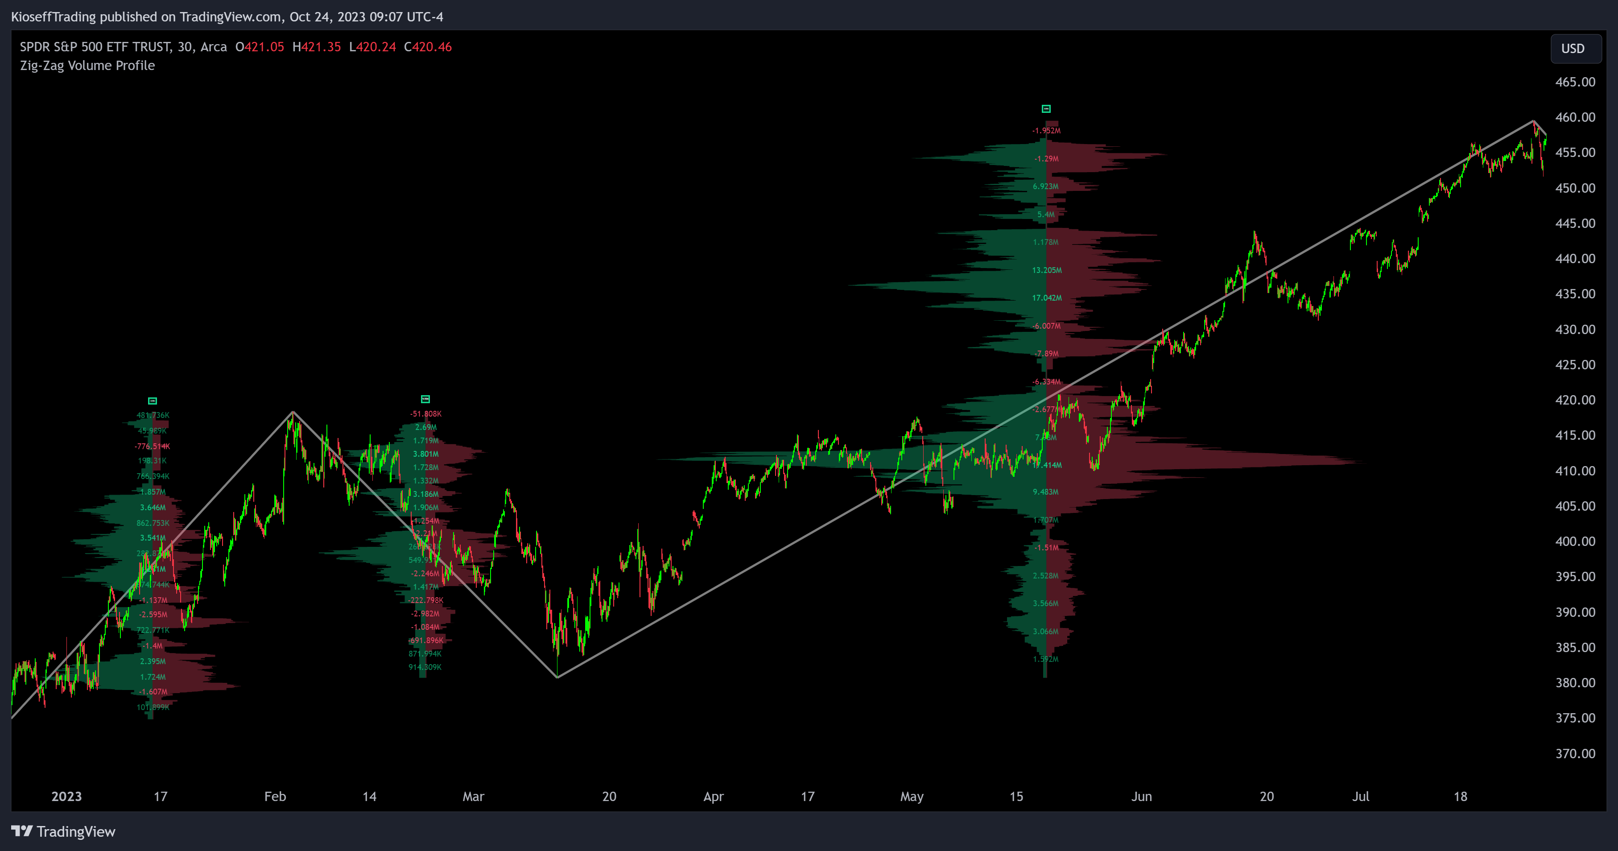Click the Jun label on time axis
1618x851 pixels.
tap(1142, 796)
